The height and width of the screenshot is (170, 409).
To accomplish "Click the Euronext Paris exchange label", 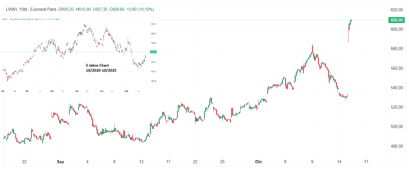I will 43,9.
